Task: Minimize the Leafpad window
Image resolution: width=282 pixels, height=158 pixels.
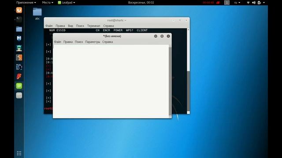Action: 156,36
